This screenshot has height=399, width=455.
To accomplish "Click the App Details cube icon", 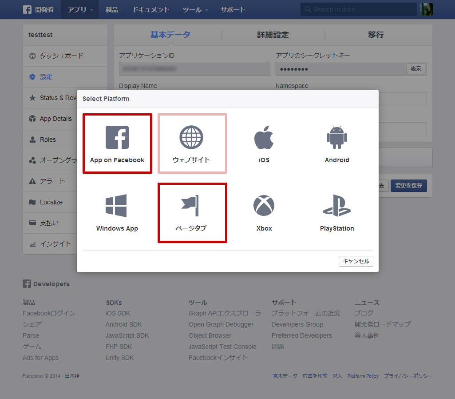I will [32, 119].
